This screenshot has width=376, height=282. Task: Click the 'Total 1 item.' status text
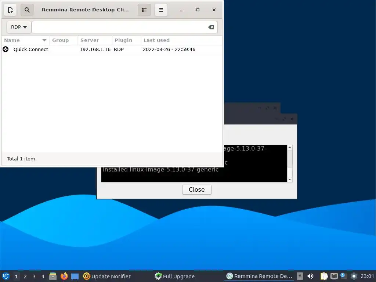click(x=22, y=159)
